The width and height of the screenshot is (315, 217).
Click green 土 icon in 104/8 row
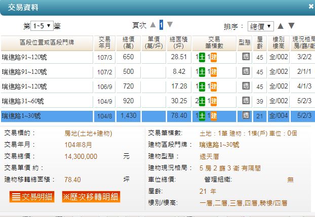(x=202, y=116)
